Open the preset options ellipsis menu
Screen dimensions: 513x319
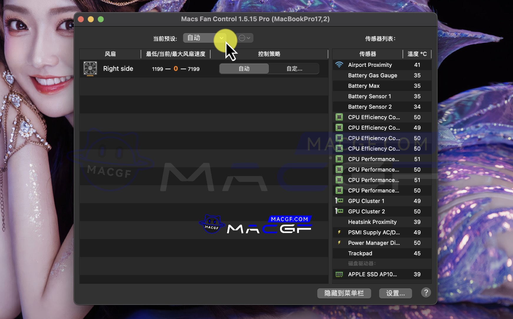click(245, 38)
